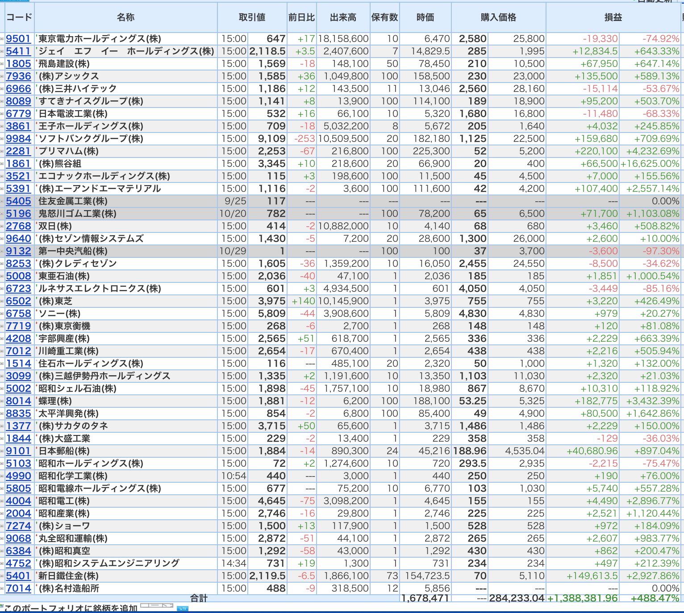684x613 pixels.
Task: Click total purchase value 284,233.04
Action: pos(517,598)
